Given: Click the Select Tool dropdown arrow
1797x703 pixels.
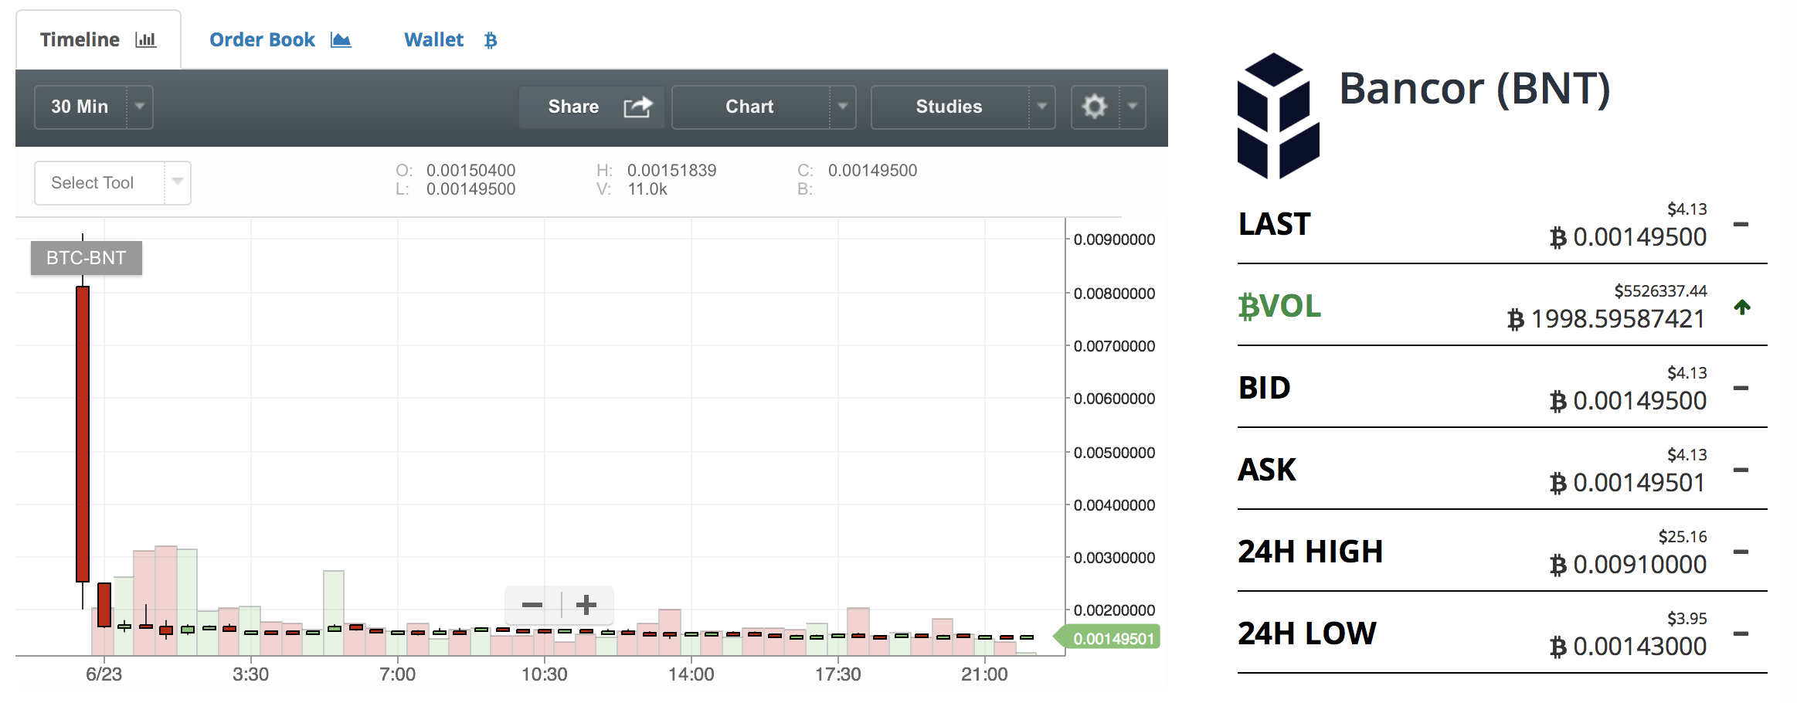Looking at the screenshot, I should point(178,182).
